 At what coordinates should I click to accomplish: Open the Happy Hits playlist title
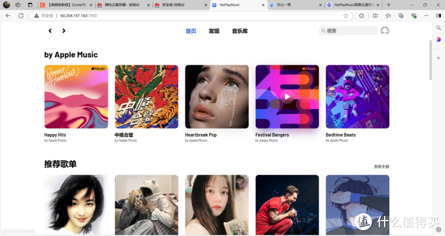click(55, 135)
